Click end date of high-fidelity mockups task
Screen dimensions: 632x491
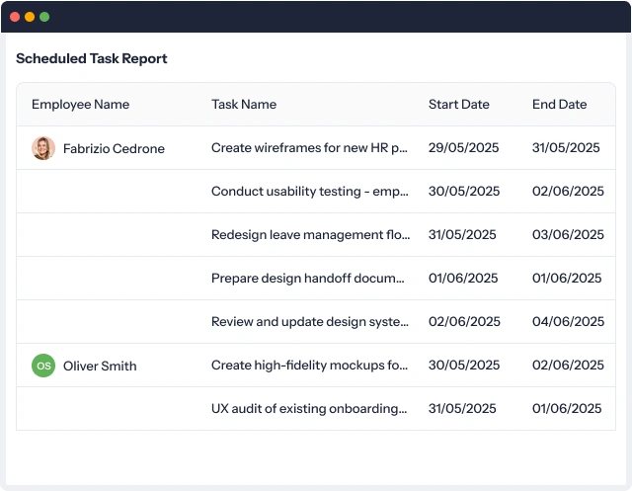pos(568,366)
